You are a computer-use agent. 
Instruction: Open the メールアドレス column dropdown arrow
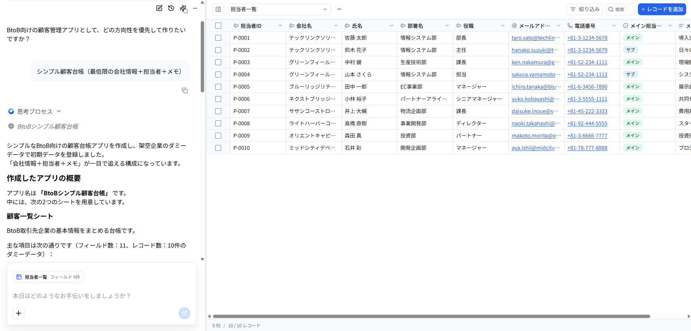[x=558, y=26]
